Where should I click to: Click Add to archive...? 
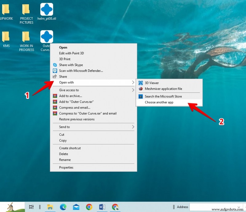tap(93, 96)
